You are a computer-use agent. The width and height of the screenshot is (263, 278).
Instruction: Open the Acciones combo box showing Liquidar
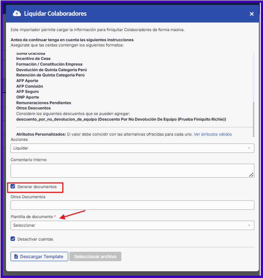[127, 148]
